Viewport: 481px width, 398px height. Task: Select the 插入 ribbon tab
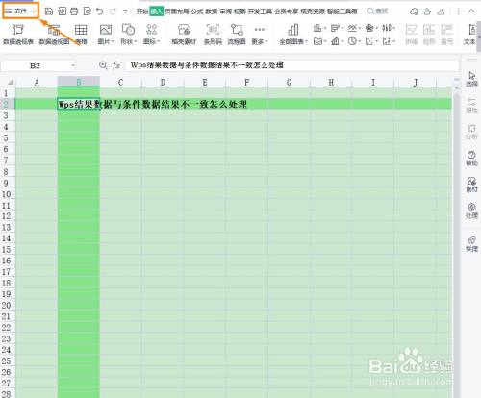tap(157, 12)
